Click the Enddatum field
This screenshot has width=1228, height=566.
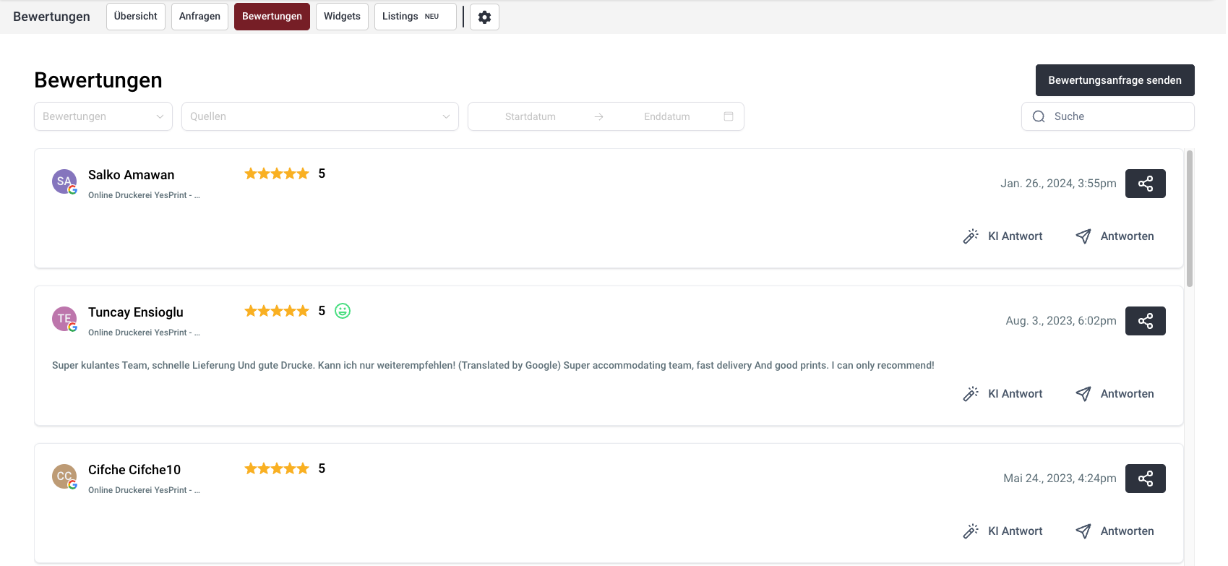[x=666, y=116]
